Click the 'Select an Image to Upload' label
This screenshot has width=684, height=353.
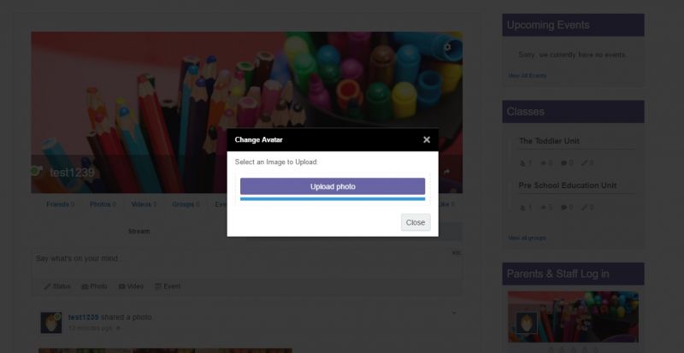(x=276, y=162)
